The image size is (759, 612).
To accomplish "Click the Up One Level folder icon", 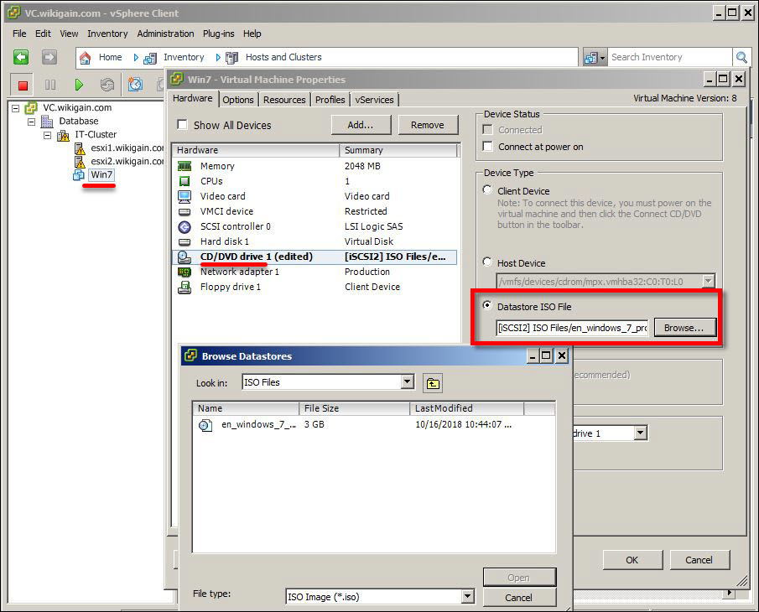I will (433, 383).
